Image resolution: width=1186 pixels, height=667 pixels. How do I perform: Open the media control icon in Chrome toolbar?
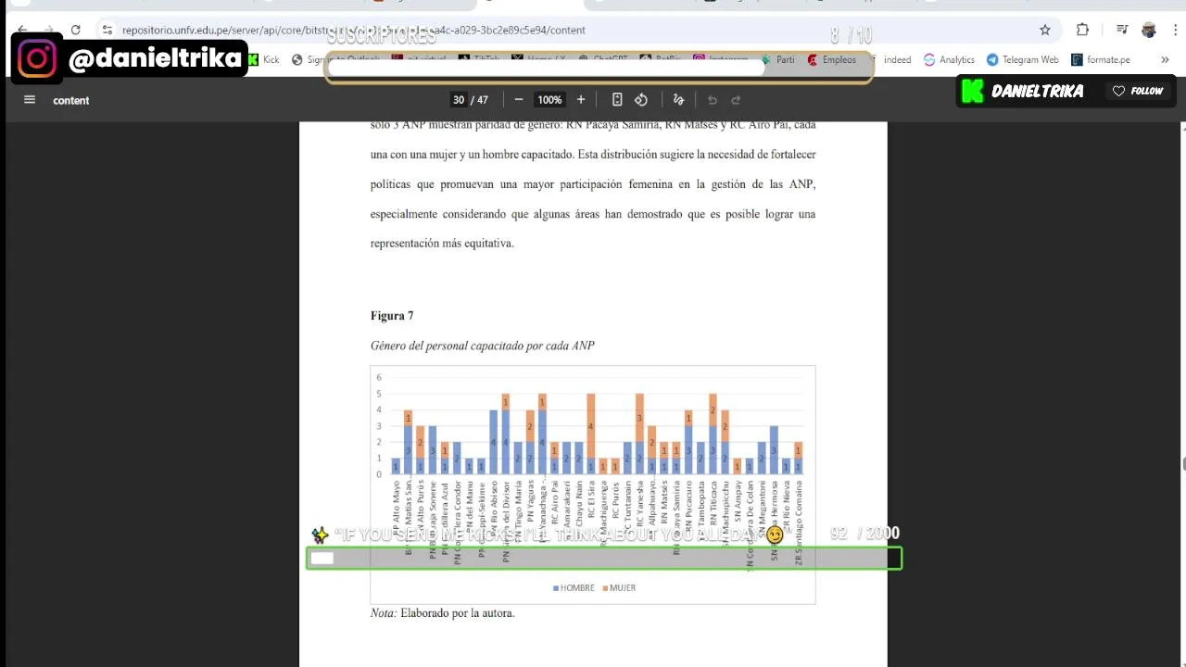click(1122, 30)
